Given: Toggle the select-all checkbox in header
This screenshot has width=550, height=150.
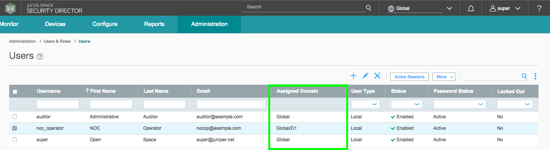Looking at the screenshot, I should point(15,92).
